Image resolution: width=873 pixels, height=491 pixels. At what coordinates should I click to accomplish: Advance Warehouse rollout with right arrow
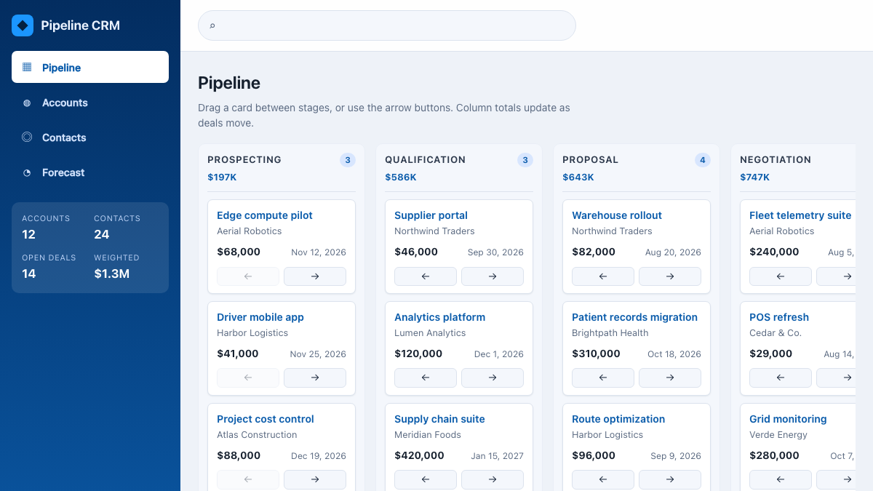(x=670, y=276)
